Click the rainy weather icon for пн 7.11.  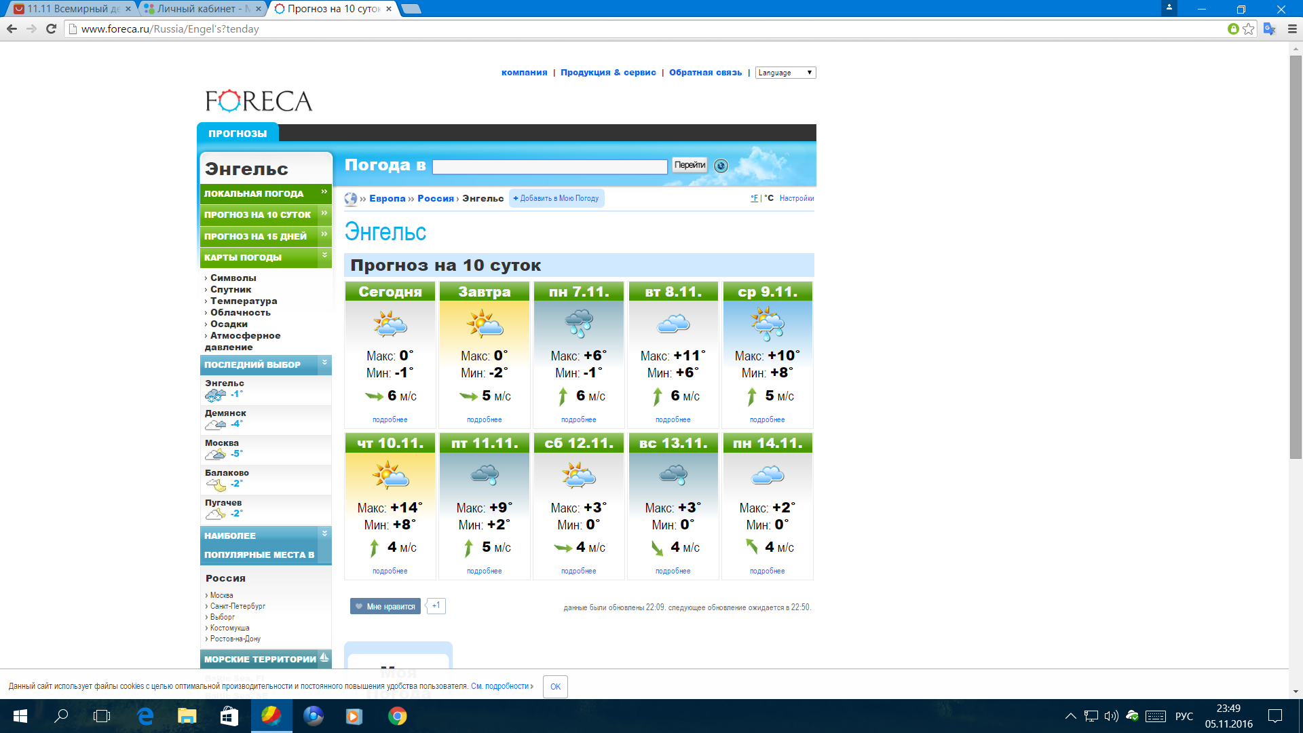pos(578,323)
